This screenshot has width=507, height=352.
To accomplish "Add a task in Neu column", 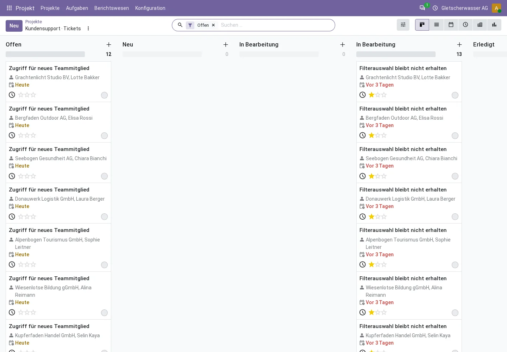I will [x=226, y=45].
